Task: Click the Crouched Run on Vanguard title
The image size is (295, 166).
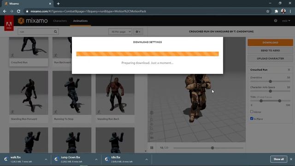Action: (x=221, y=32)
